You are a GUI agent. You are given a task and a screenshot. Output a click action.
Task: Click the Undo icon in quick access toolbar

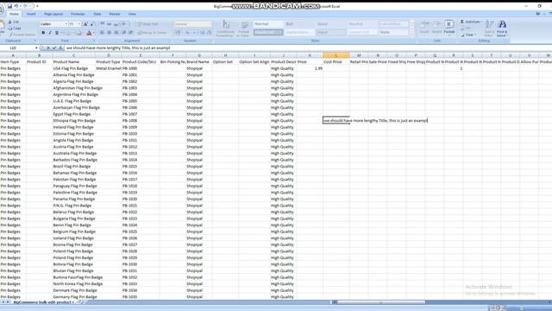(16, 6)
